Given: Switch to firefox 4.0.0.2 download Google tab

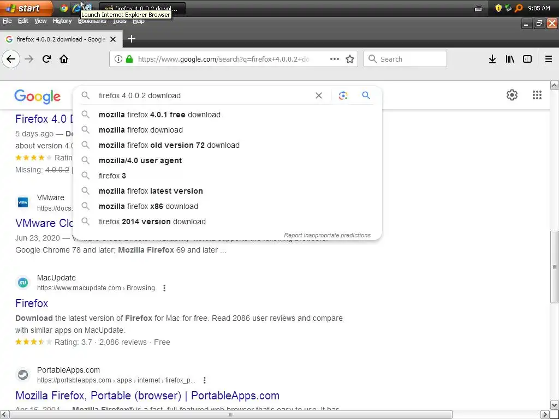Looking at the screenshot, I should (61, 39).
